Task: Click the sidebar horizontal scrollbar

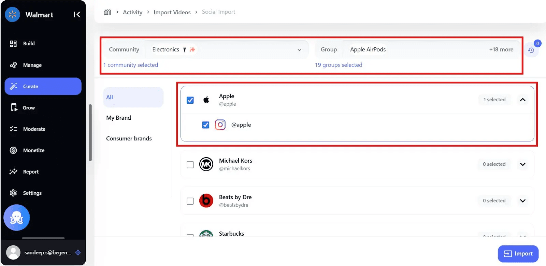Action: (x=43, y=238)
